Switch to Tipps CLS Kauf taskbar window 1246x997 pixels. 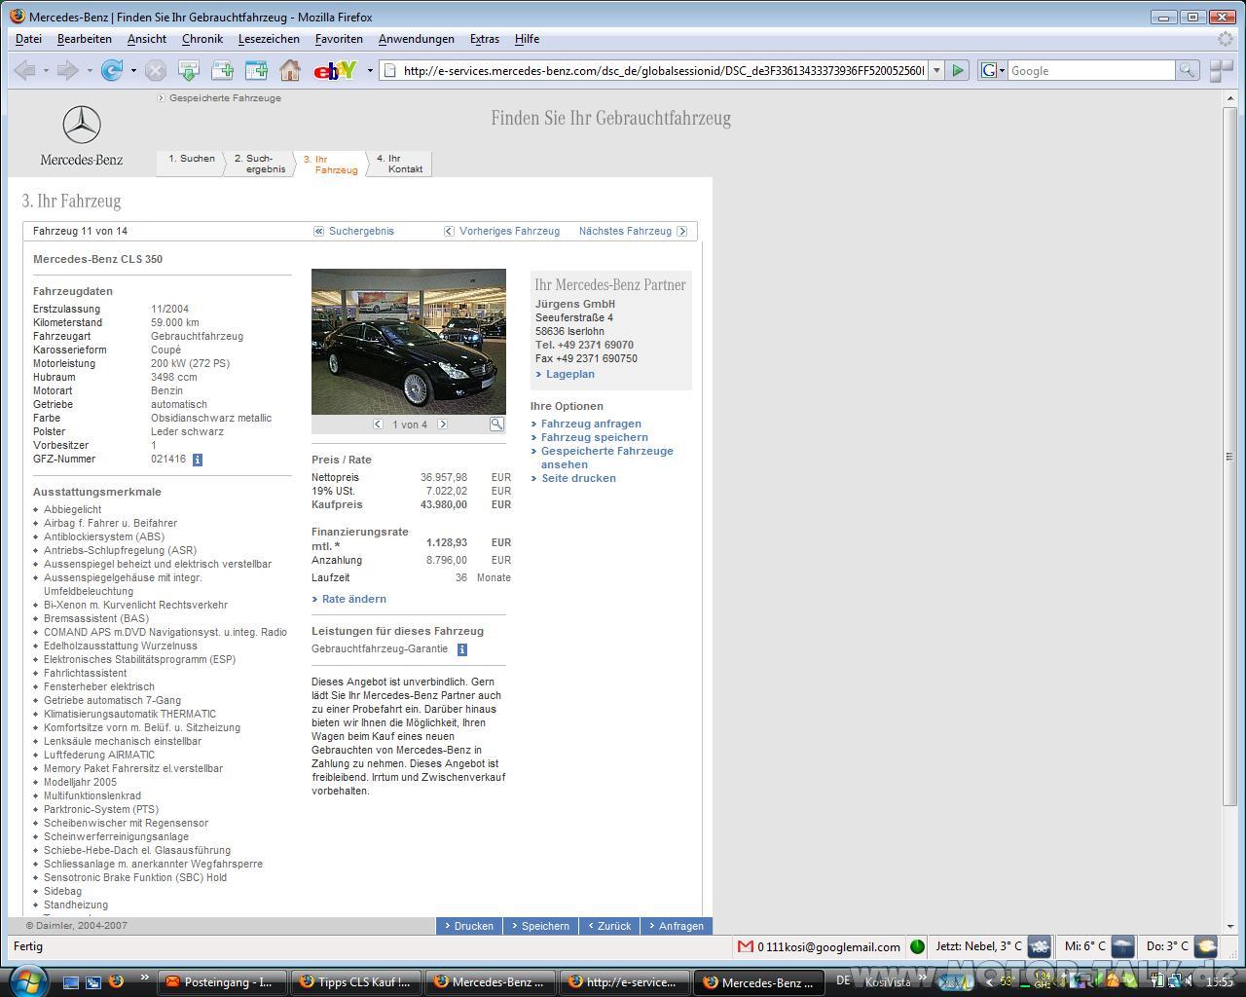click(357, 982)
